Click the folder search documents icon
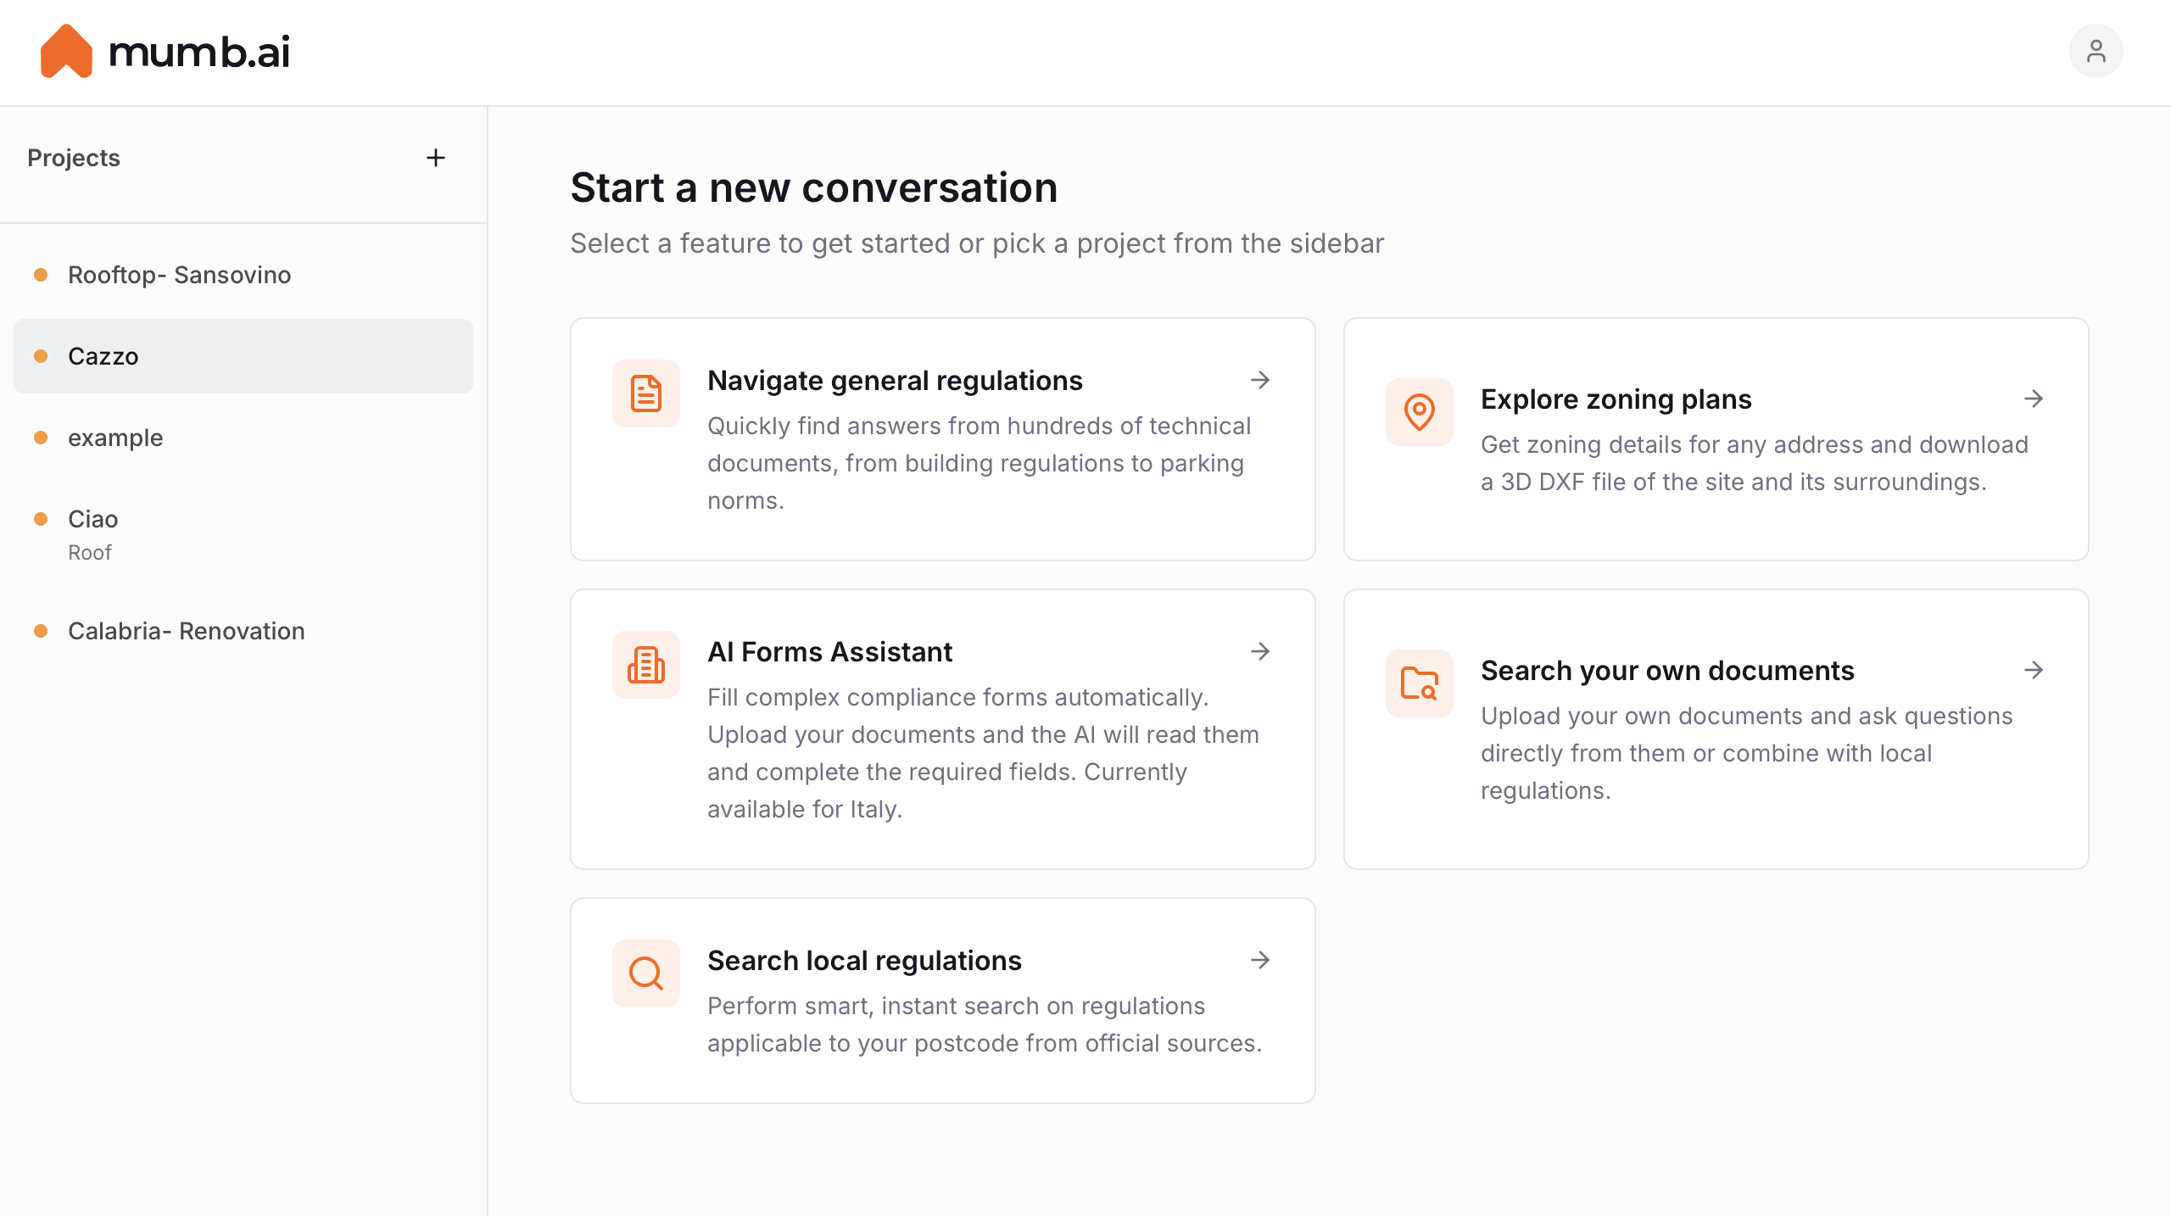The height and width of the screenshot is (1216, 2171). click(1419, 683)
